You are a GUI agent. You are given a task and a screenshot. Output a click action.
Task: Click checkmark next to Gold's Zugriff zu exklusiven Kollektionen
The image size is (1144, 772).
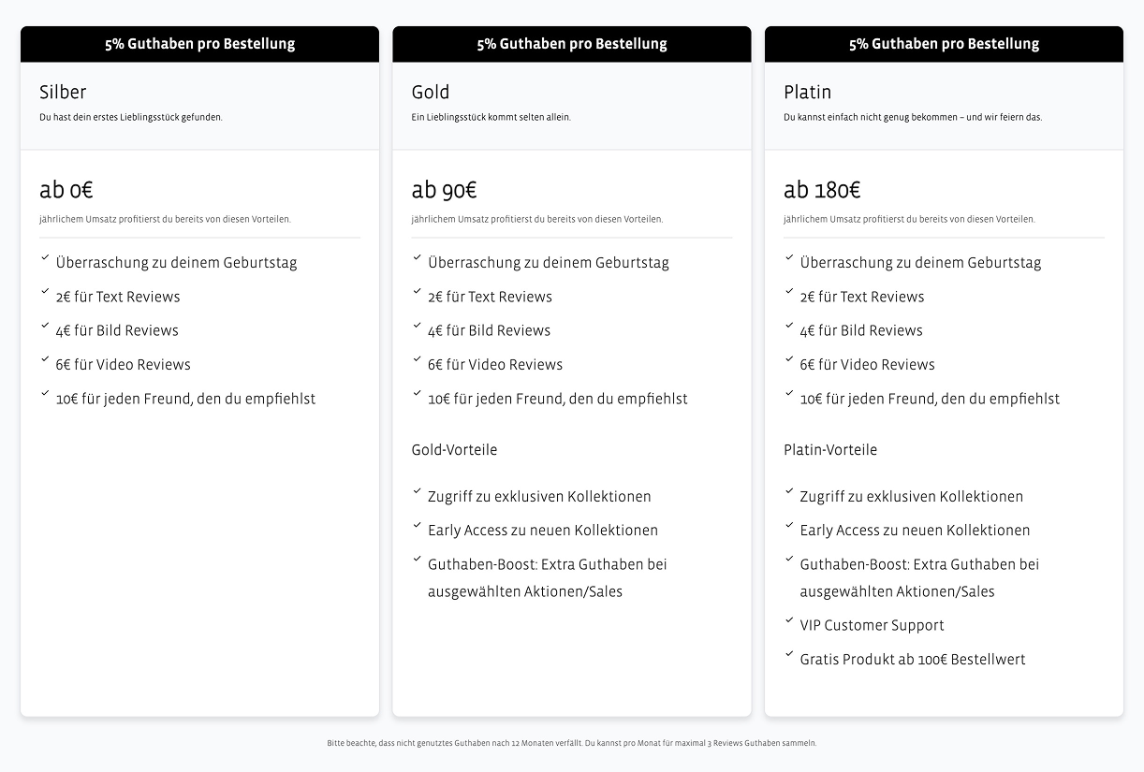click(x=417, y=491)
